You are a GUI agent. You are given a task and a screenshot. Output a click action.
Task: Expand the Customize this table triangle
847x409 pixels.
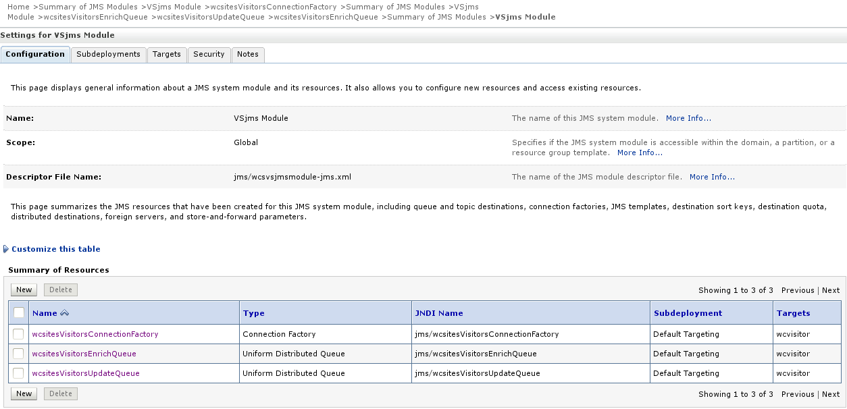[x=6, y=249]
